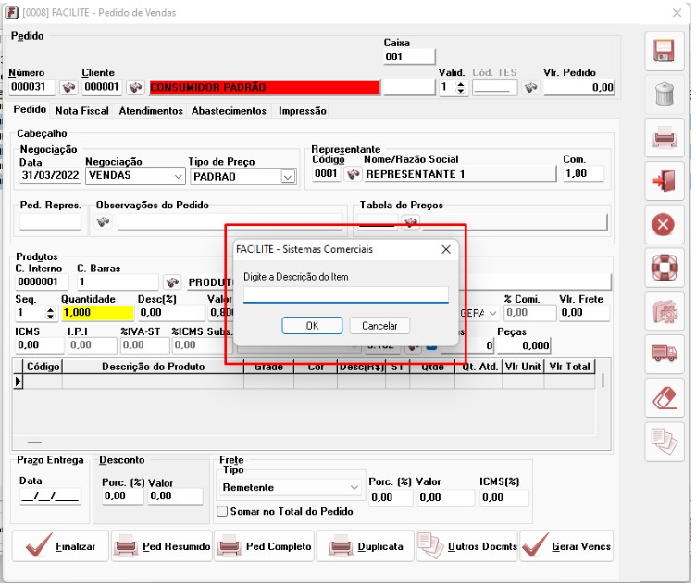The height and width of the screenshot is (587, 696).
Task: Click the Desc(%) field in Produtos
Action: click(171, 313)
